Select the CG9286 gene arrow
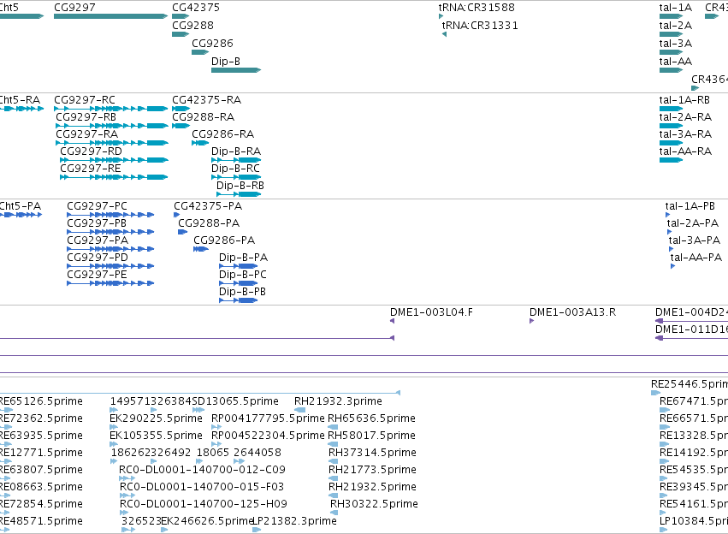 point(200,52)
